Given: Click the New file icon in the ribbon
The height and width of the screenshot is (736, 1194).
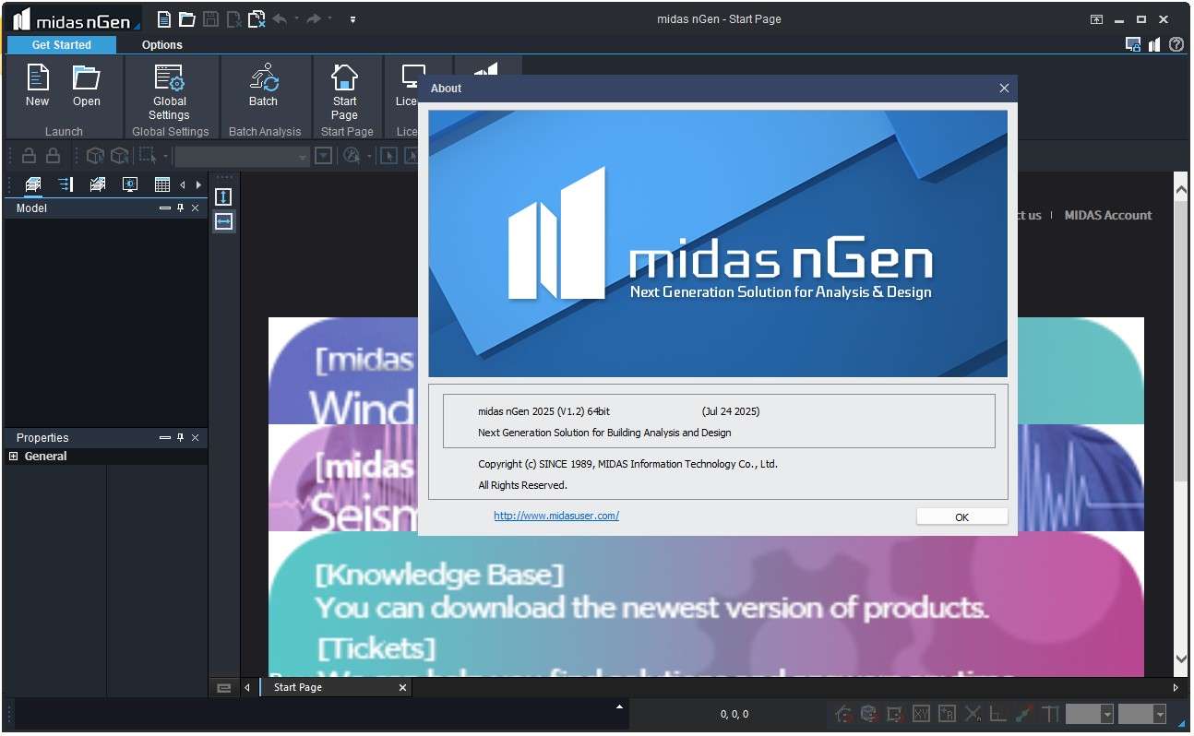Looking at the screenshot, I should pyautogui.click(x=37, y=86).
